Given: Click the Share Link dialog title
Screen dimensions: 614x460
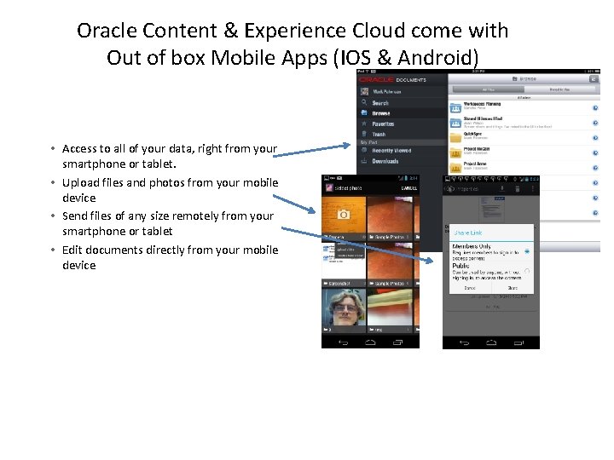Looking at the screenshot, I should pos(467,233).
